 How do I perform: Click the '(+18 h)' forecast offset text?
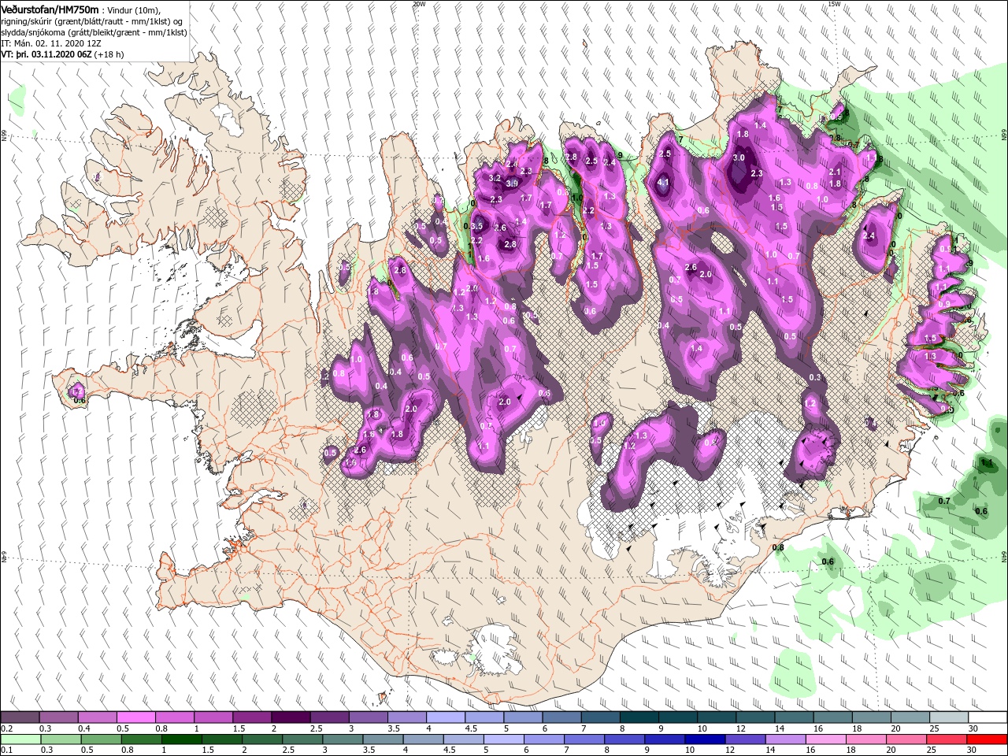coord(110,54)
